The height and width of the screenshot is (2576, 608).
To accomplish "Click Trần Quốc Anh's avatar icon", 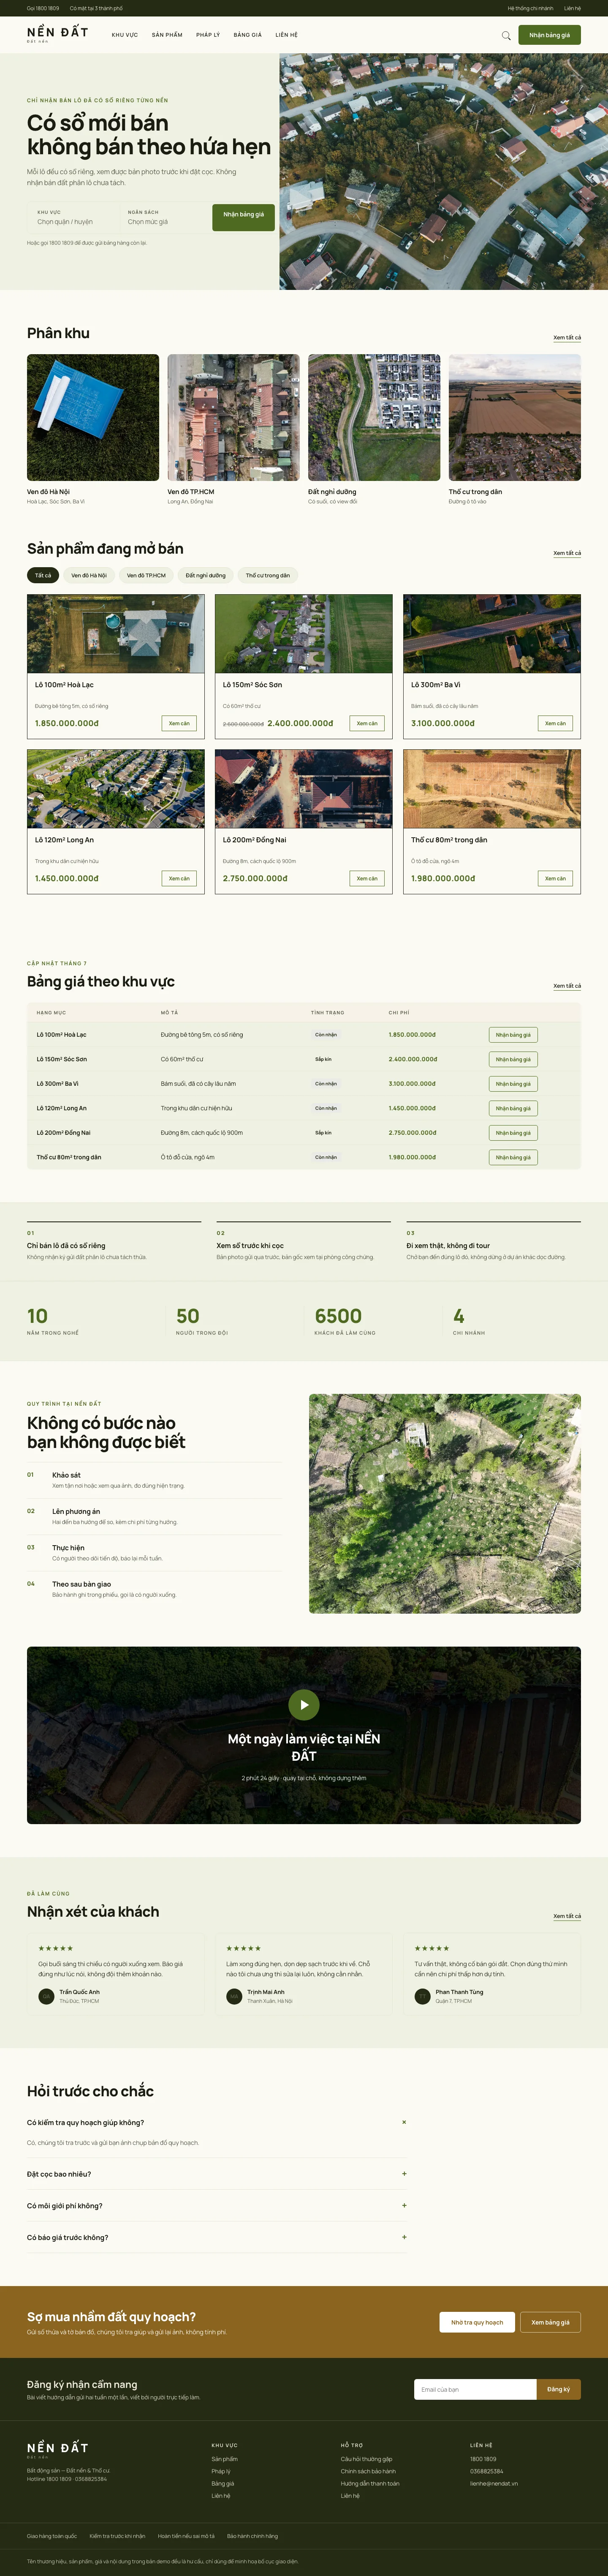I will coord(46,1996).
